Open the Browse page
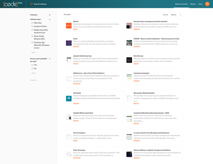 tap(193, 4)
